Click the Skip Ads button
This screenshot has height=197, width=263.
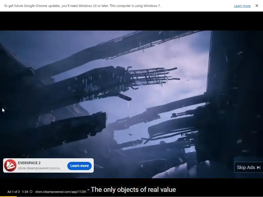click(249, 167)
